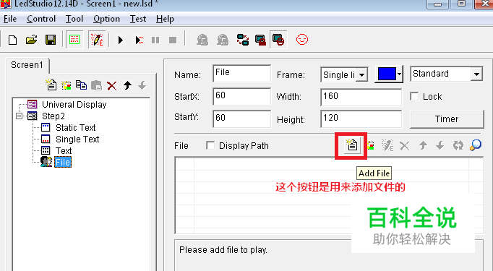
Task: Open the blue frame color dropdown arrow
Action: coord(399,74)
